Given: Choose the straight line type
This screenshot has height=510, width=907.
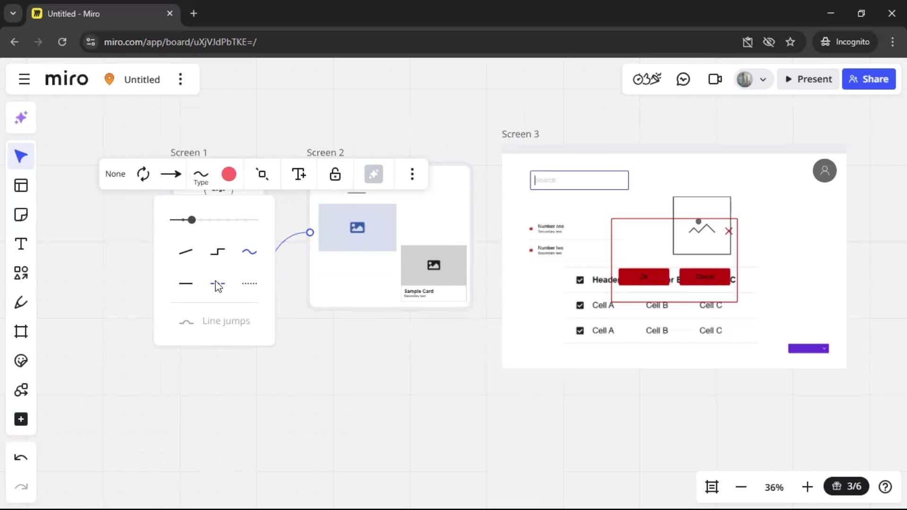Looking at the screenshot, I should (186, 252).
